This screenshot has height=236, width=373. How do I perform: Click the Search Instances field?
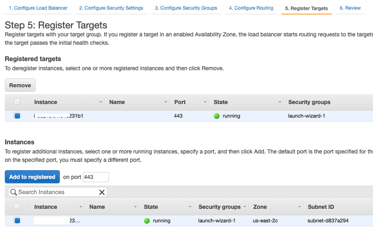tap(58, 192)
